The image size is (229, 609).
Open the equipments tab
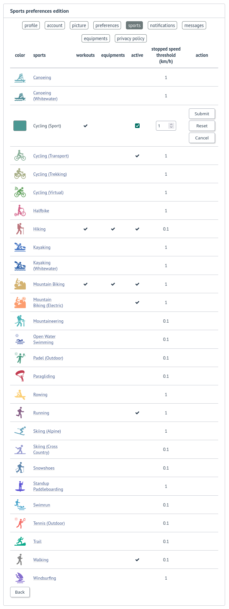point(96,38)
